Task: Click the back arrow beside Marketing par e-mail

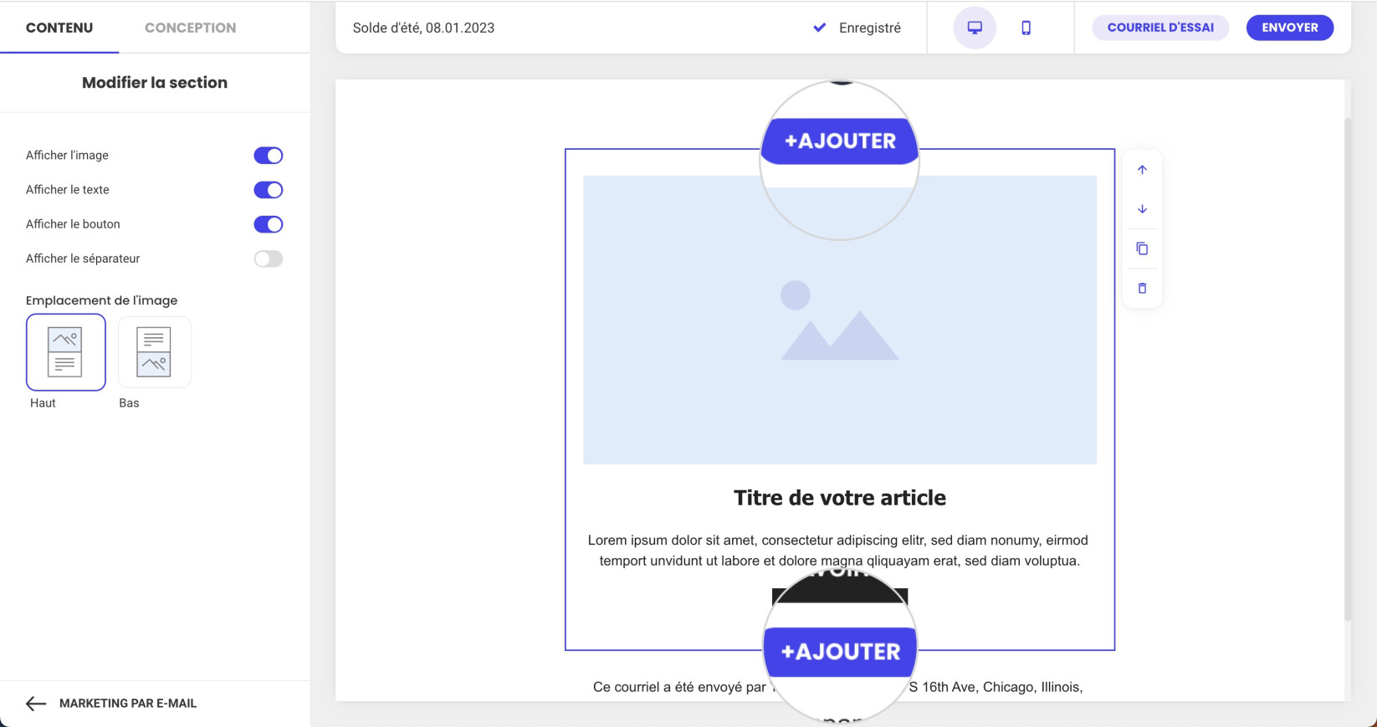Action: pyautogui.click(x=36, y=704)
